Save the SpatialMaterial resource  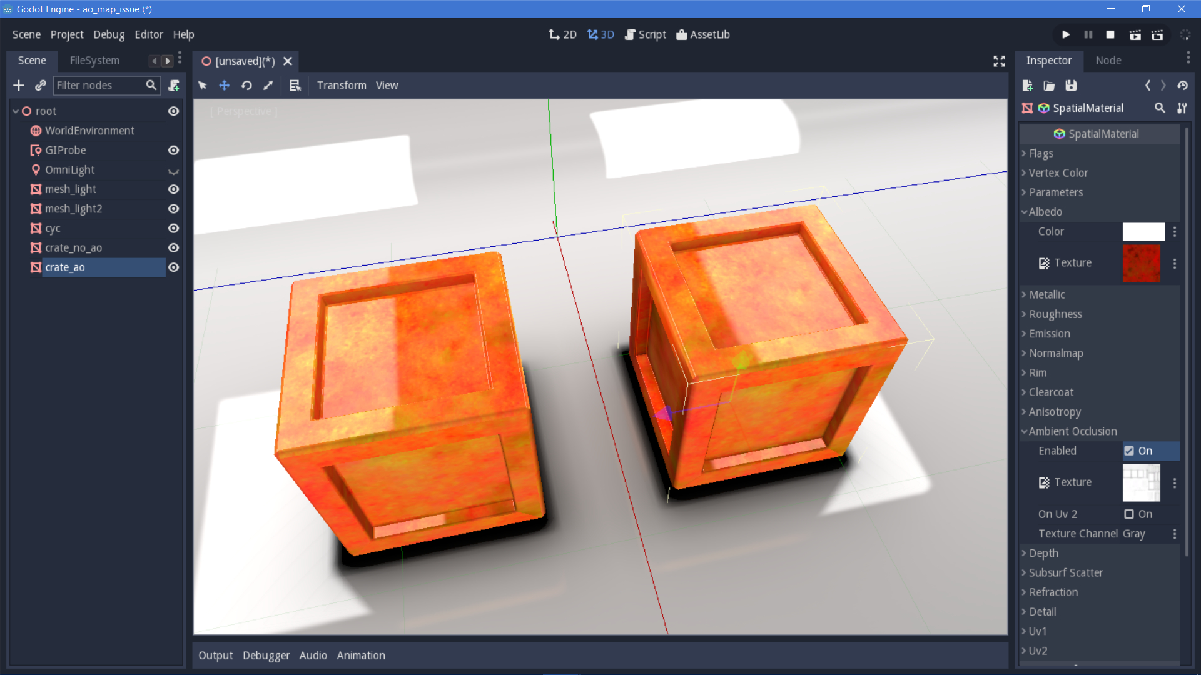point(1071,86)
